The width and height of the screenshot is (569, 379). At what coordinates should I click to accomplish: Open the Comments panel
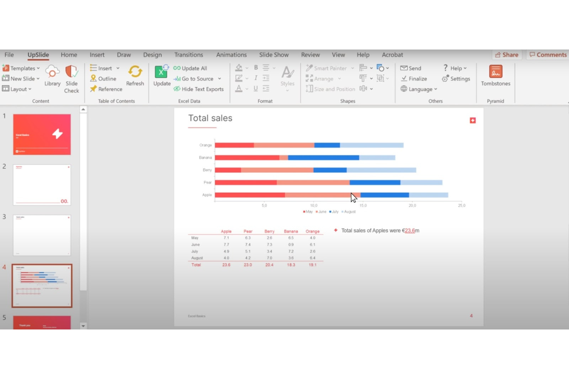click(x=547, y=55)
